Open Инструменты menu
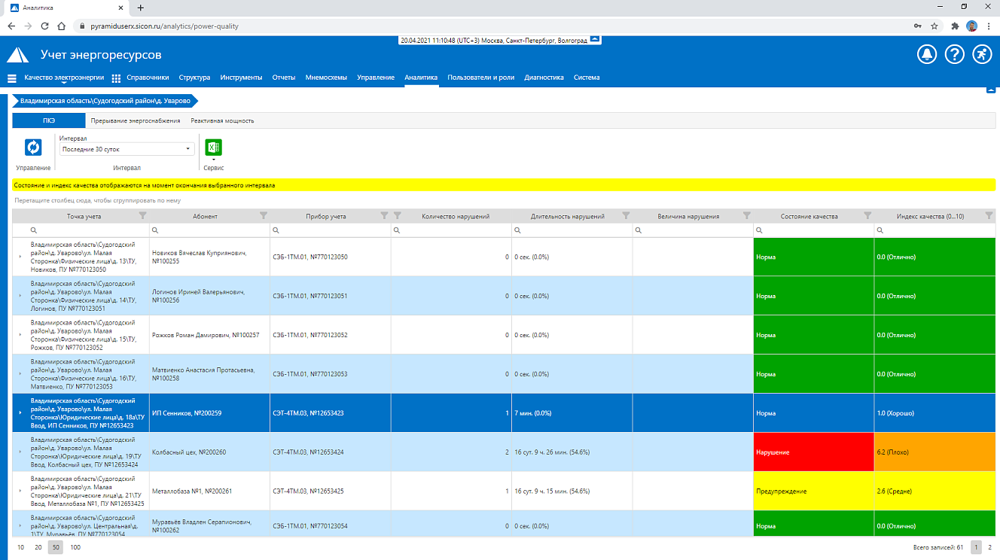Image resolution: width=1000 pixels, height=560 pixels. 241,78
